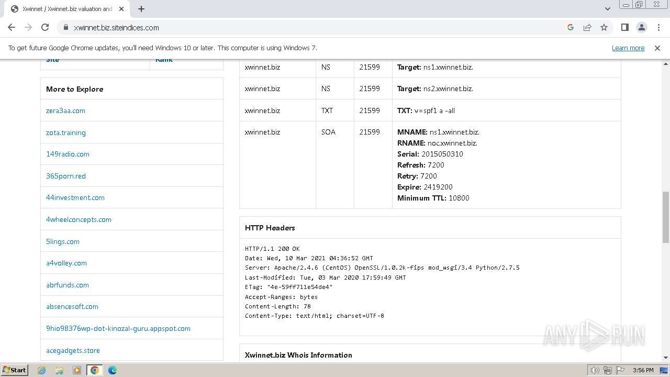This screenshot has width=670, height=377.
Task: Open 5lings.com link
Action: point(63,241)
